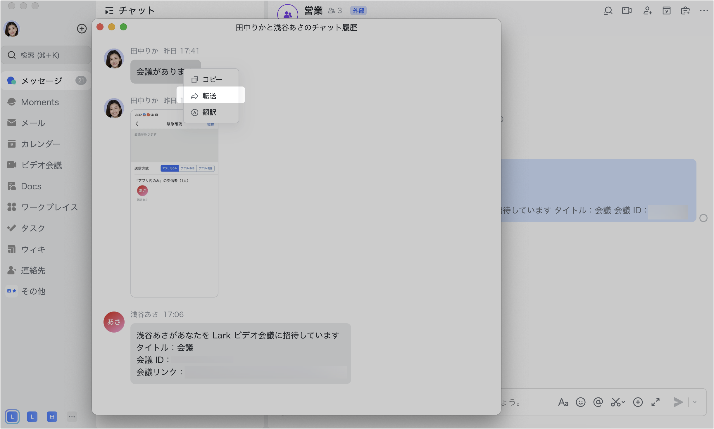This screenshot has height=429, width=714.
Task: Click the plus create button near avatar
Action: click(82, 29)
